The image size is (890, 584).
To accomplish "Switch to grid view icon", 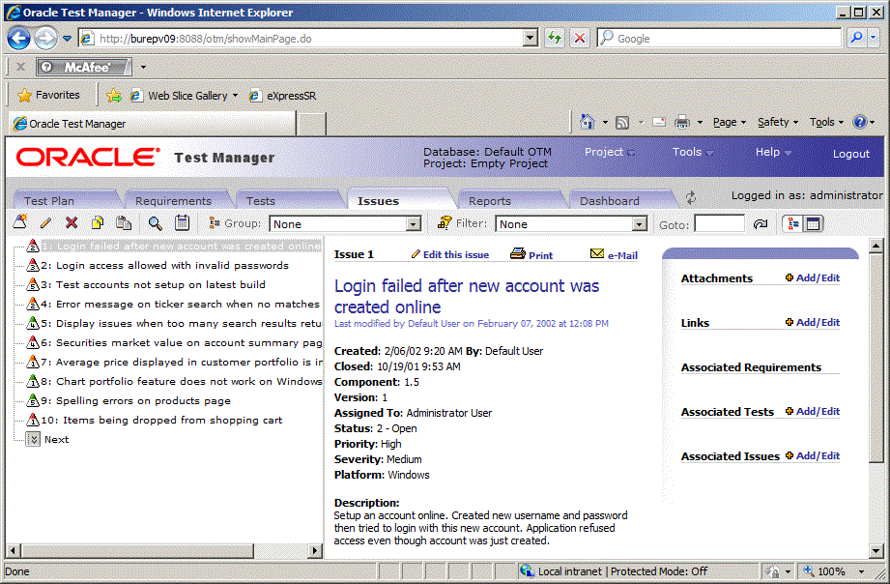I will click(813, 223).
